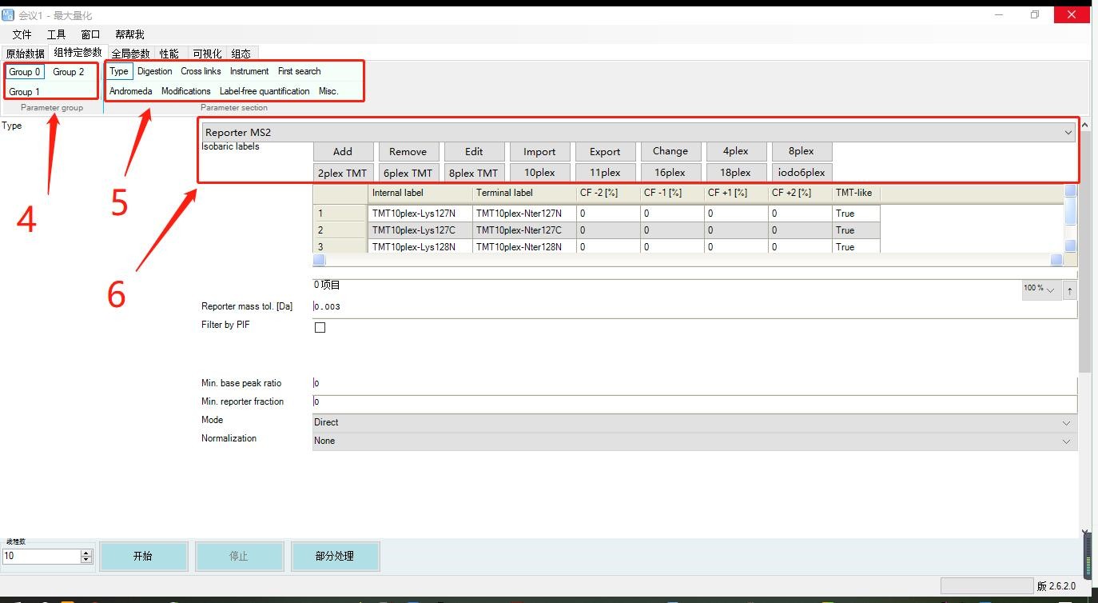Image resolution: width=1098 pixels, height=603 pixels.
Task: Open the Digestion parameter section
Action: 155,71
